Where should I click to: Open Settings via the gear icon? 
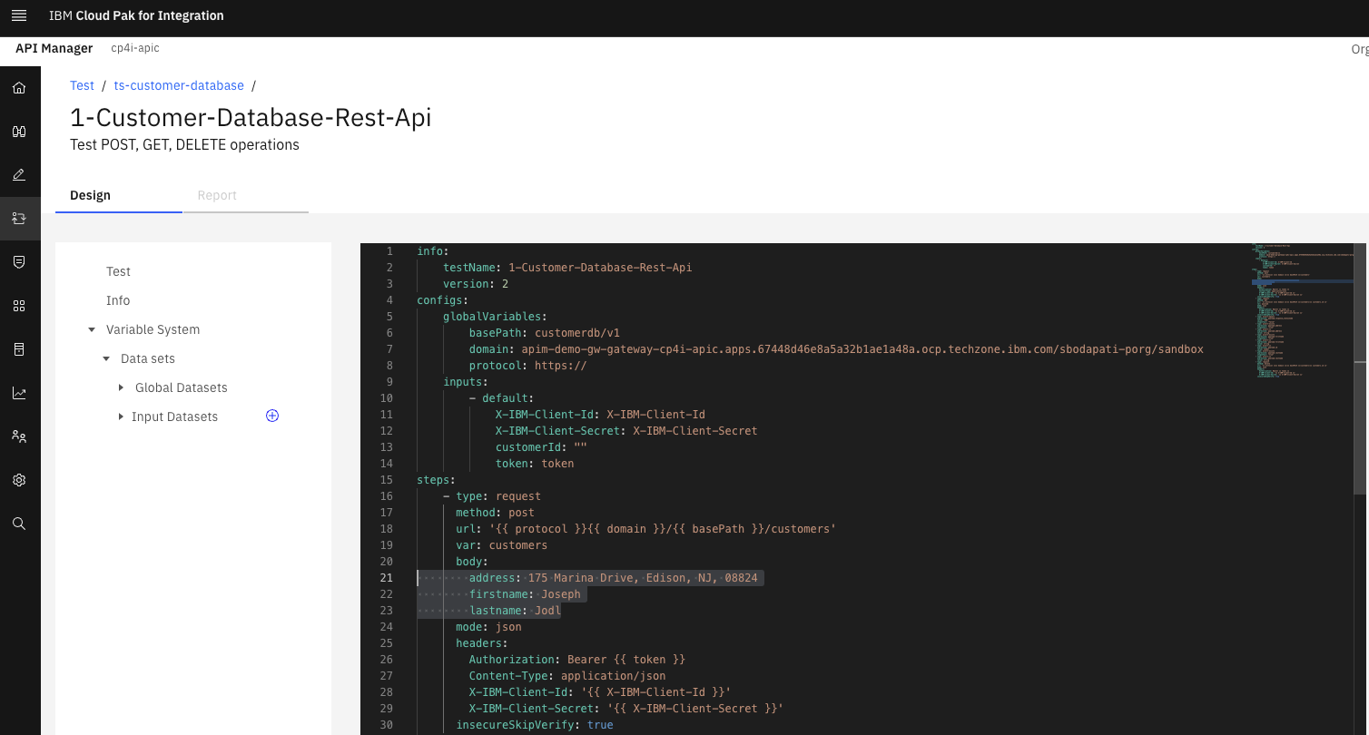click(19, 480)
